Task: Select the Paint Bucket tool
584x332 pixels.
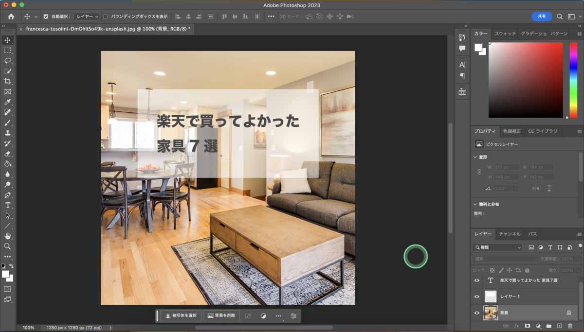Action: click(x=7, y=164)
